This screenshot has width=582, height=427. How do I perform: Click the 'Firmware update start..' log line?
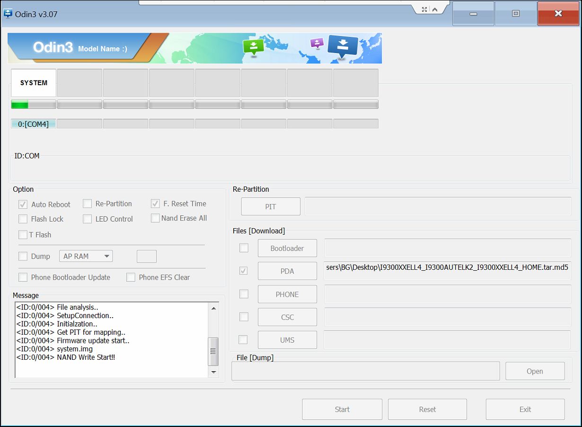73,340
